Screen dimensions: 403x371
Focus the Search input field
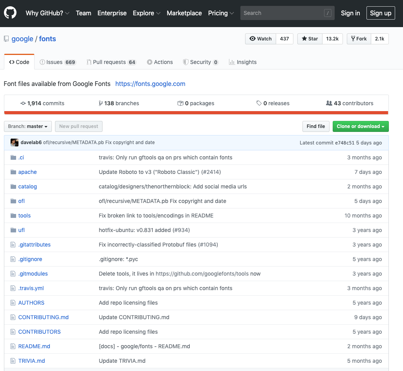(288, 13)
